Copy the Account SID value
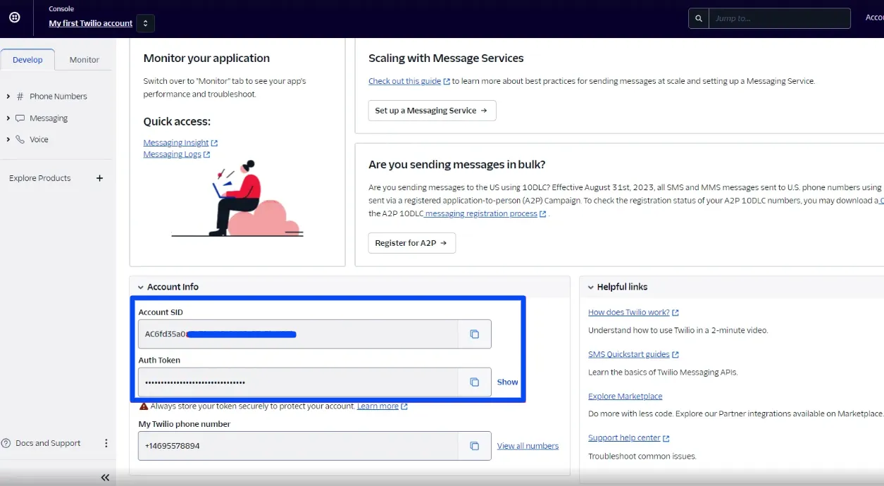The height and width of the screenshot is (486, 884). point(475,334)
